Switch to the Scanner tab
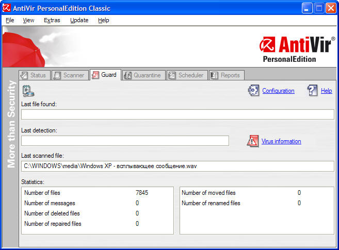Viewport: 339px width, 250px height. pyautogui.click(x=70, y=75)
